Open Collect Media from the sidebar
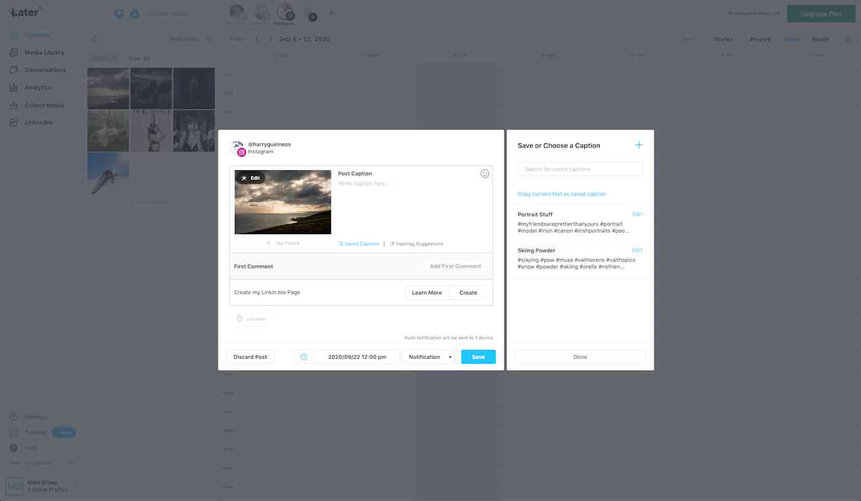861x501 pixels. pyautogui.click(x=44, y=105)
